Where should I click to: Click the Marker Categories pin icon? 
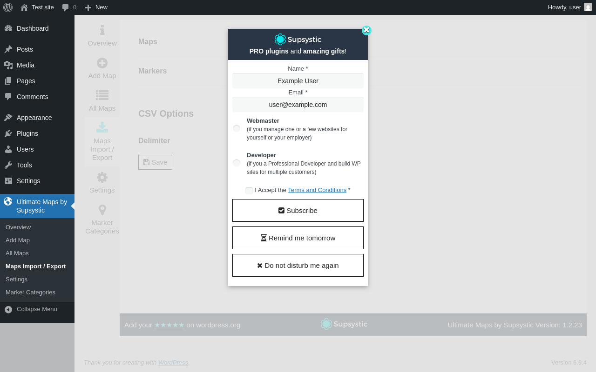(102, 210)
